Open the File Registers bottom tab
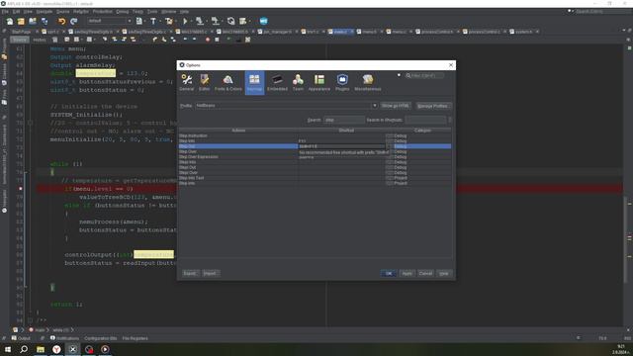This screenshot has height=356, width=633. pyautogui.click(x=135, y=338)
